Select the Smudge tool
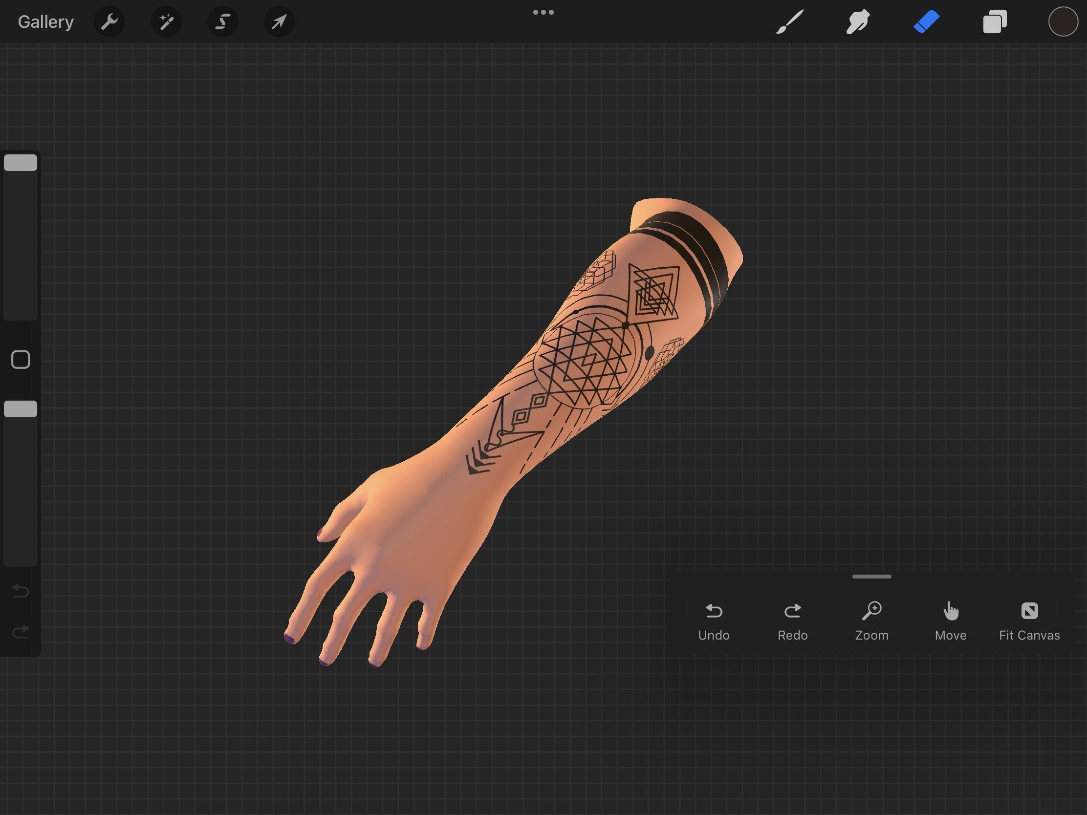Screen dimensions: 1087x815 click(x=858, y=21)
